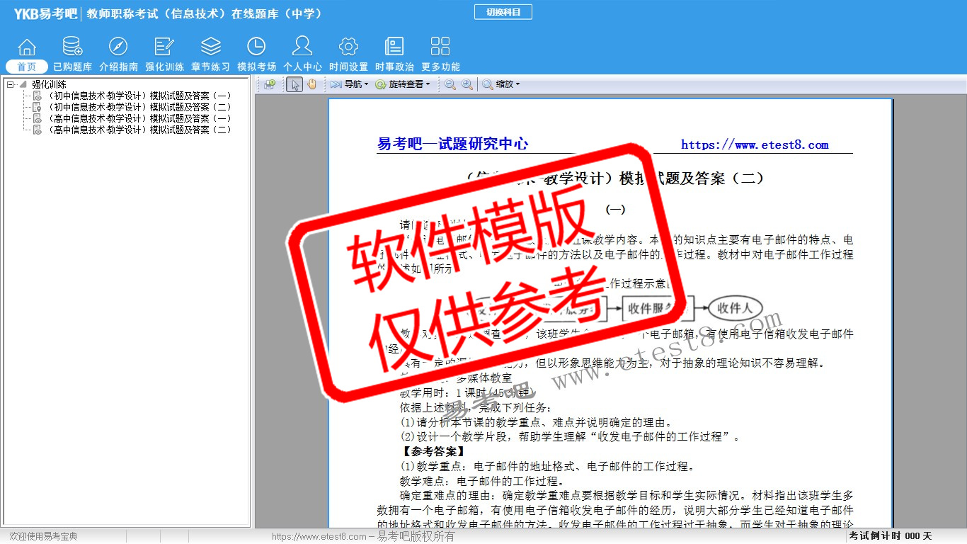
Task: Open 模拟考场 mock exam clock icon
Action: click(256, 47)
